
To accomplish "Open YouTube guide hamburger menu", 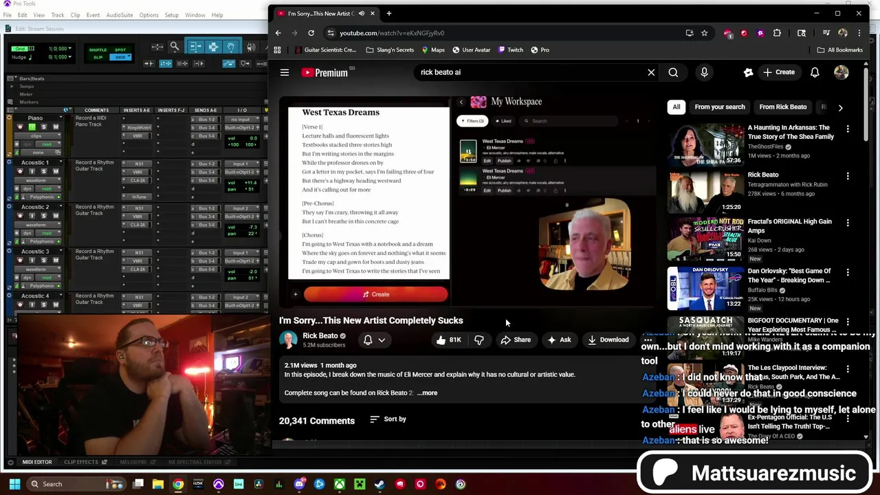I will (x=285, y=72).
